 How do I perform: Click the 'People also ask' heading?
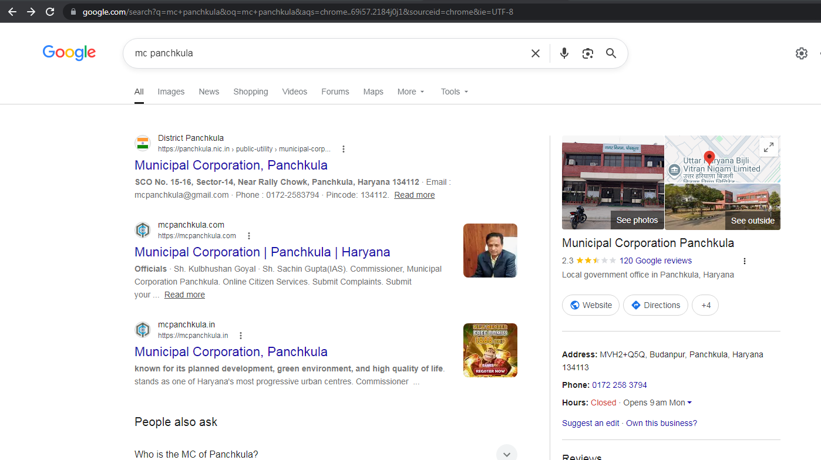pyautogui.click(x=176, y=422)
